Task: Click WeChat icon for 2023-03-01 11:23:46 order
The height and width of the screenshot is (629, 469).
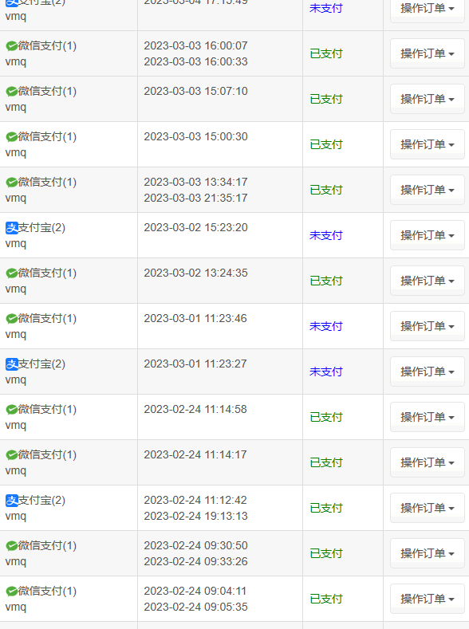Action: click(x=12, y=319)
